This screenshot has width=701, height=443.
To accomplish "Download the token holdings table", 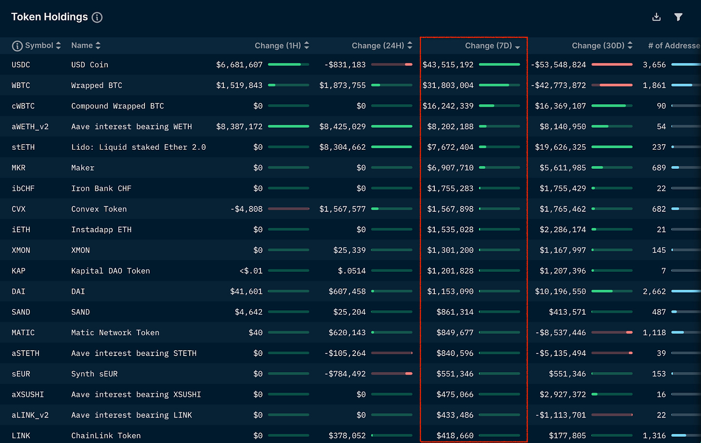I will (x=656, y=17).
